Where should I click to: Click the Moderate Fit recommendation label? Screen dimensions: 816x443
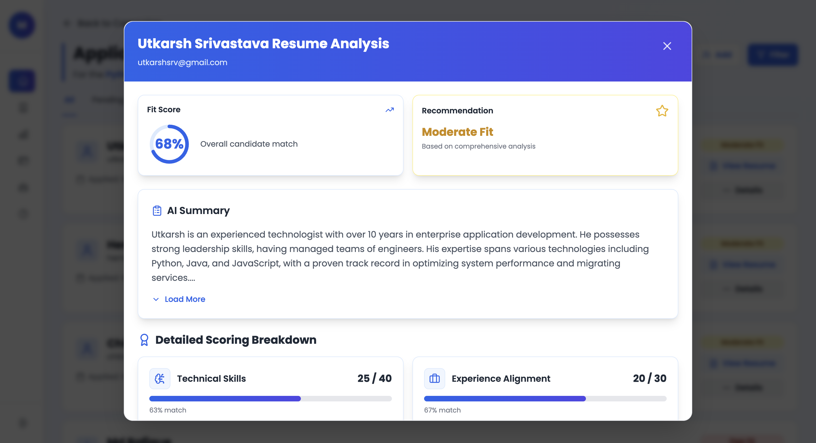457,132
